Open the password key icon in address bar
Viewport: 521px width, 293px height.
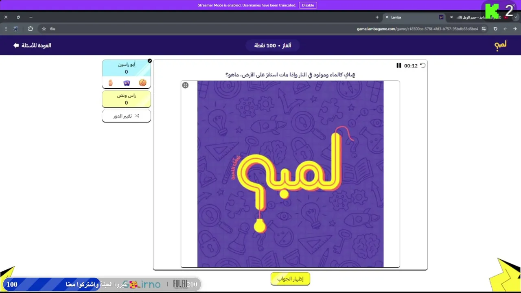pyautogui.click(x=53, y=29)
